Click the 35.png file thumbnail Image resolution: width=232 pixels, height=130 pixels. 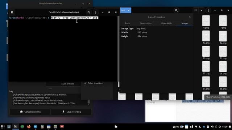223,82
